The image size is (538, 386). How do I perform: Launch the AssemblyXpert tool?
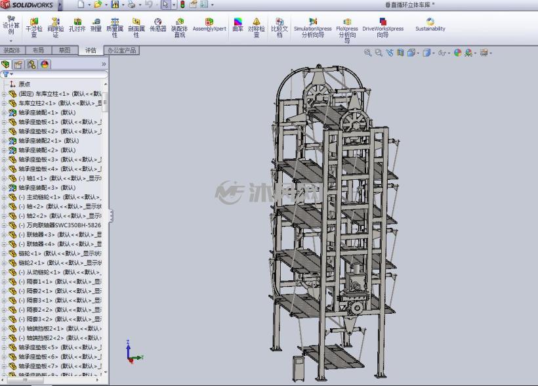(x=209, y=25)
